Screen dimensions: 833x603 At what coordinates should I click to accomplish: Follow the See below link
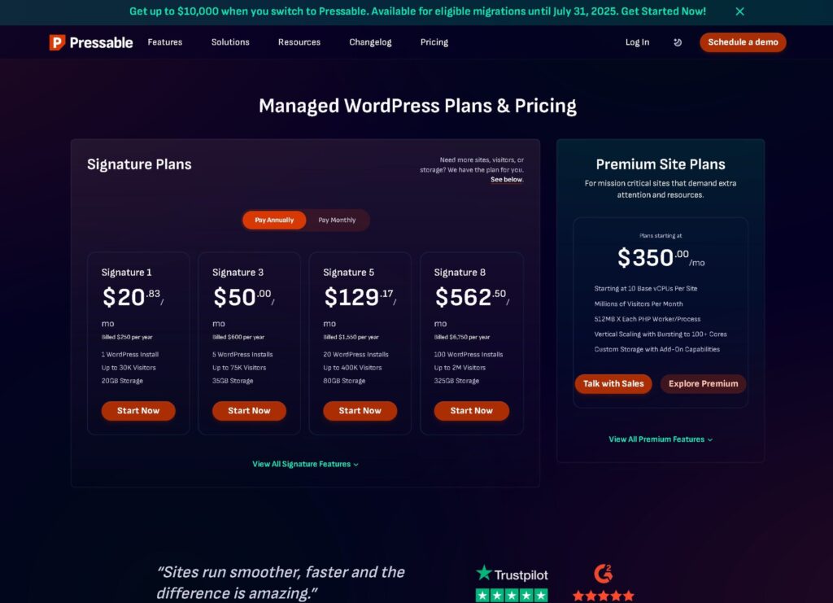(507, 180)
